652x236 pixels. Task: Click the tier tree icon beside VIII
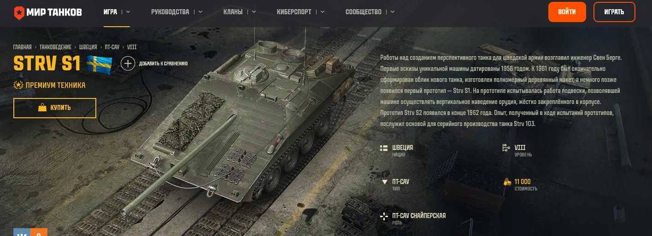(x=505, y=148)
